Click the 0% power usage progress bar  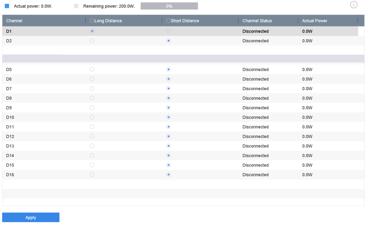(169, 6)
